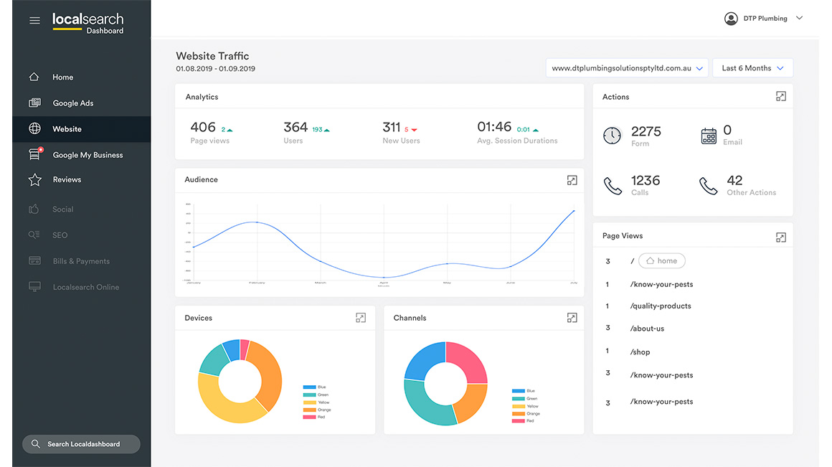Open the user profile icon near DTP Plumbing
832x467 pixels.
731,18
